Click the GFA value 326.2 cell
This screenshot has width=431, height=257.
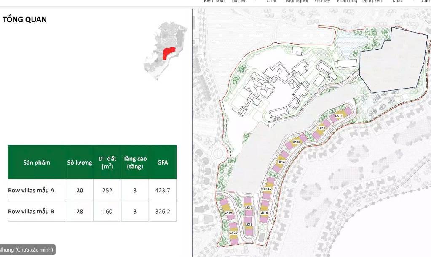click(x=163, y=211)
